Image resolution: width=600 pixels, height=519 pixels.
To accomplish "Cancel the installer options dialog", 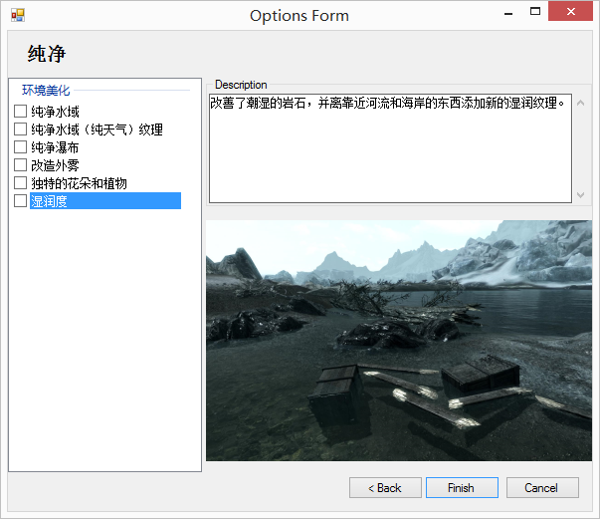I will click(542, 488).
